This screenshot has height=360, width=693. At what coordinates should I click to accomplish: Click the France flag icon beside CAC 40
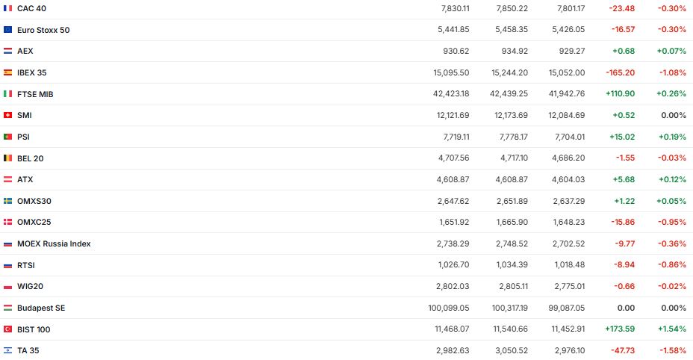click(x=8, y=8)
